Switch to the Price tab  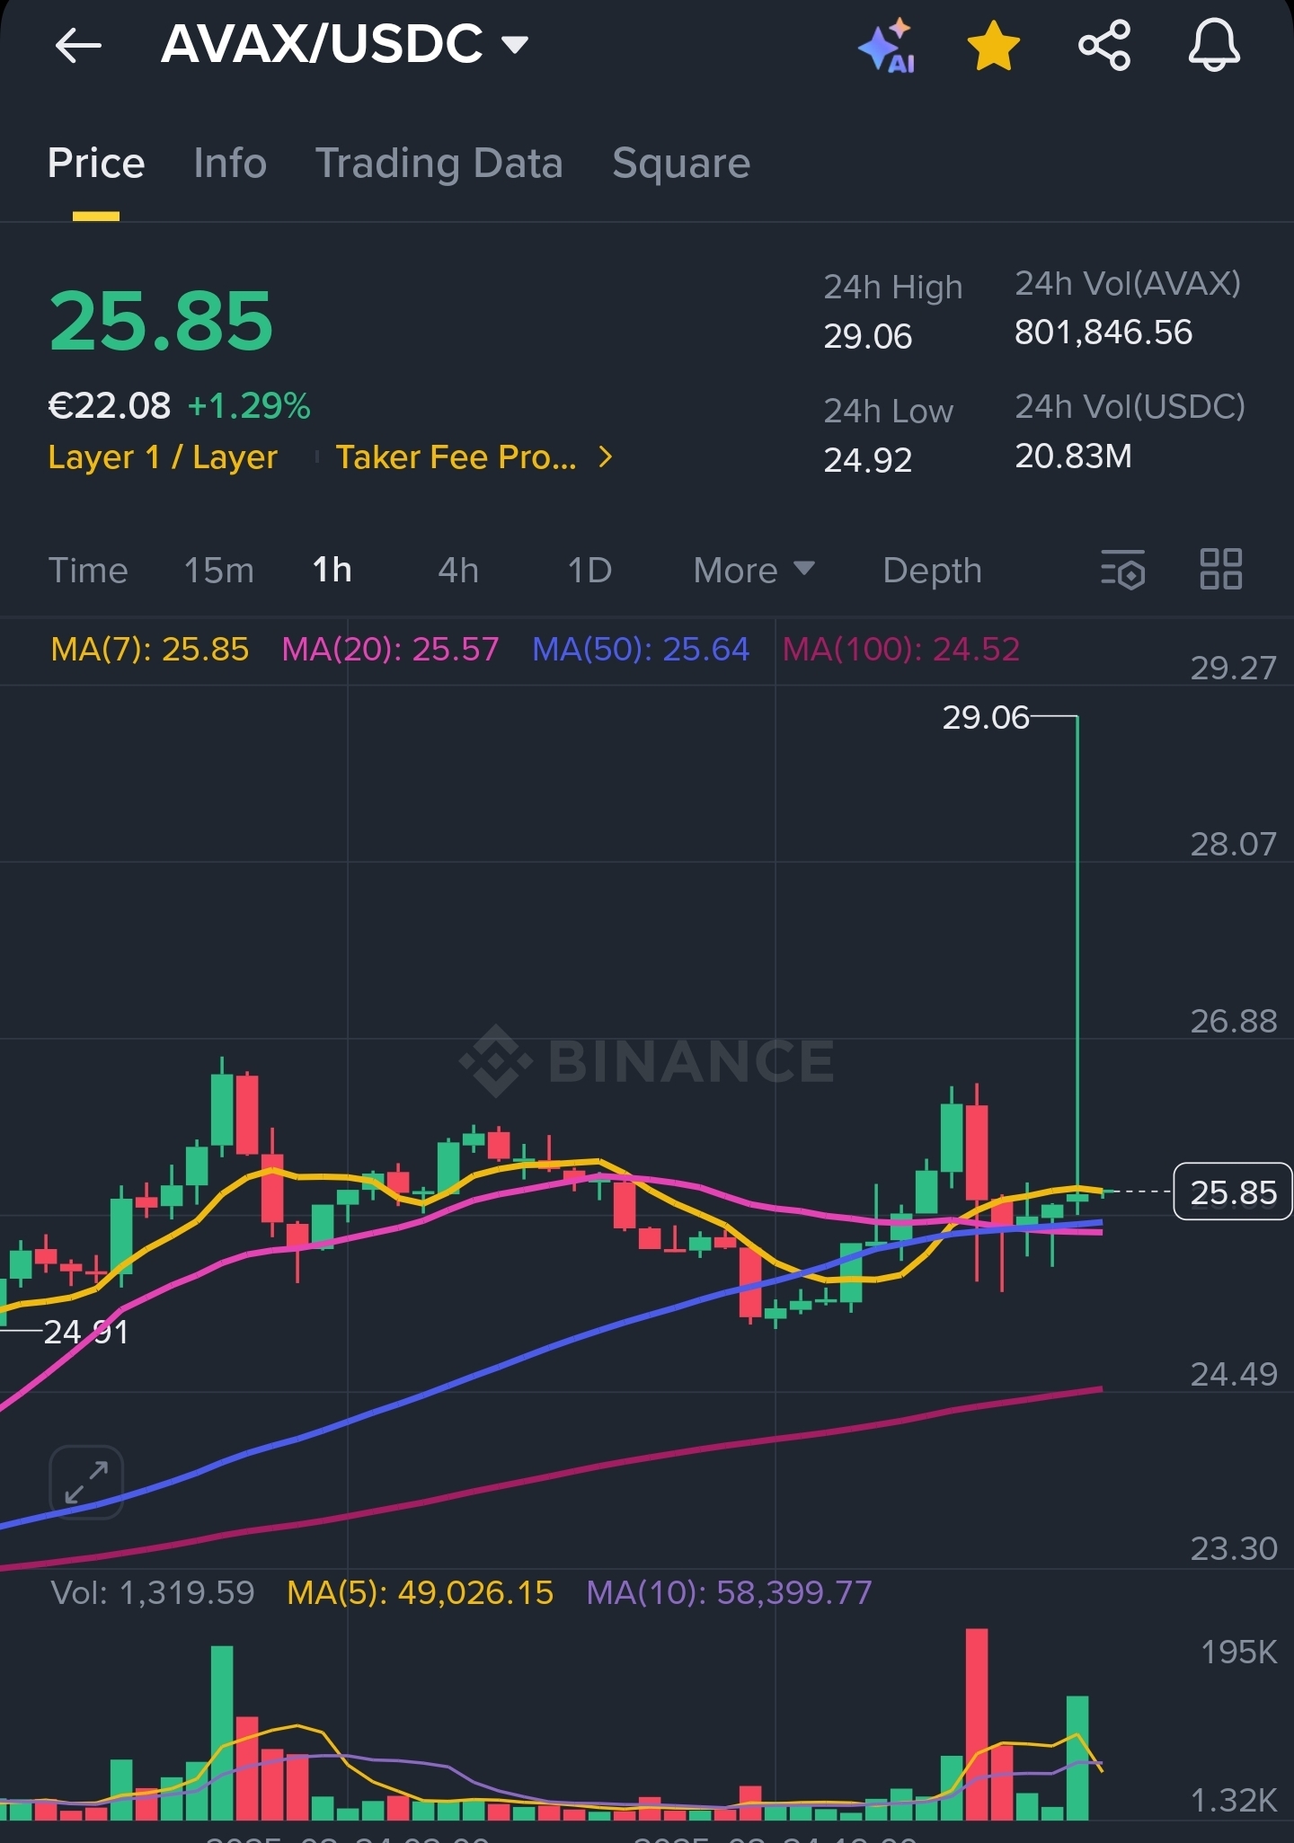coord(96,164)
